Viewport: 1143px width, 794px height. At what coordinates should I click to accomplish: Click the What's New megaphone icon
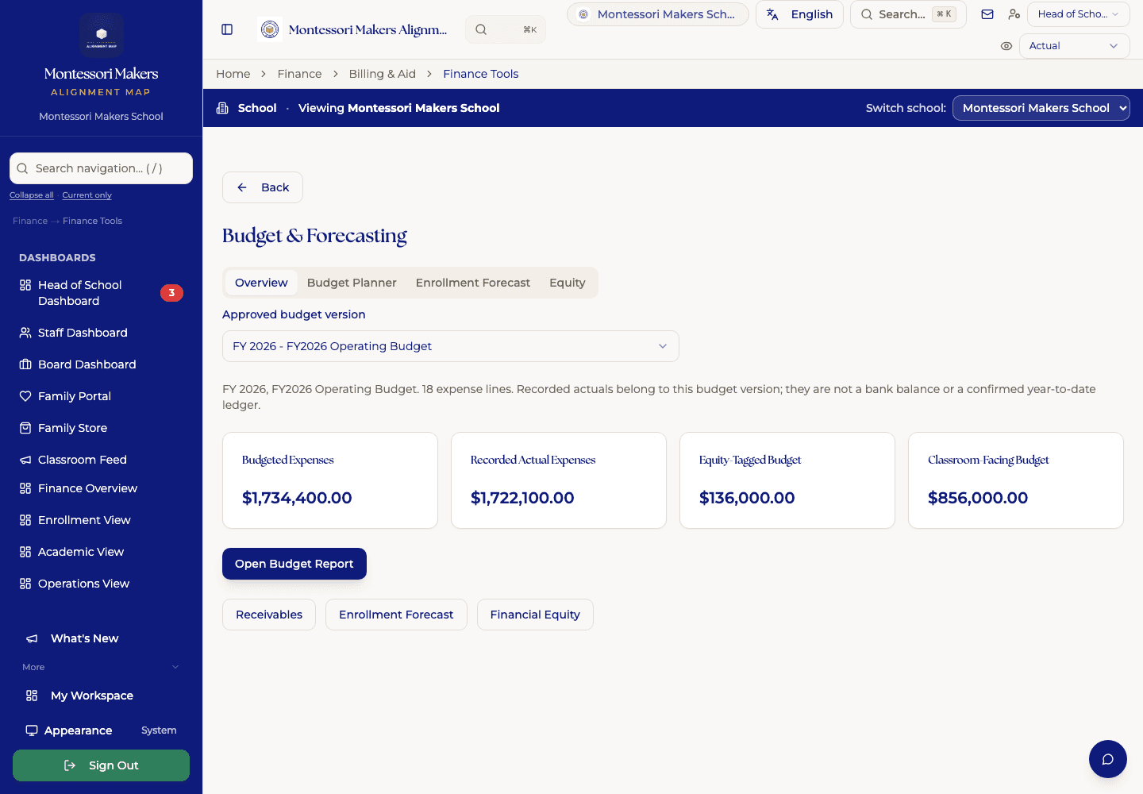(32, 638)
